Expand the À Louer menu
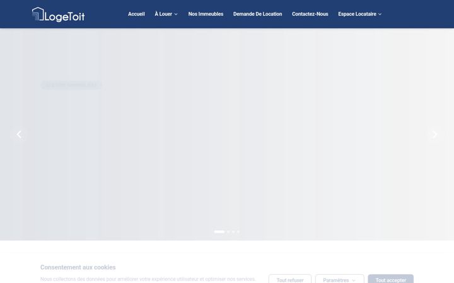The image size is (454, 283). pos(166,14)
